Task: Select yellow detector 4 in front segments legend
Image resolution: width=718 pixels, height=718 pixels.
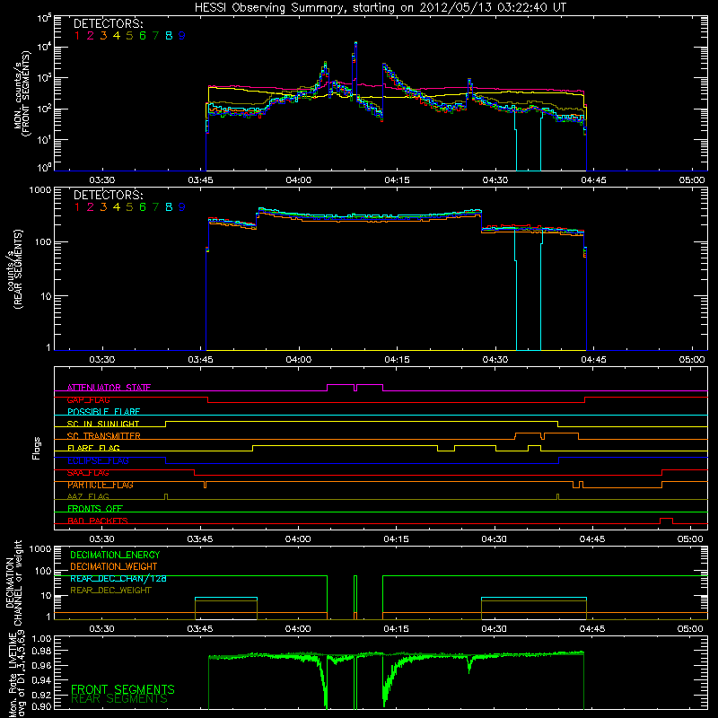Action: (117, 36)
